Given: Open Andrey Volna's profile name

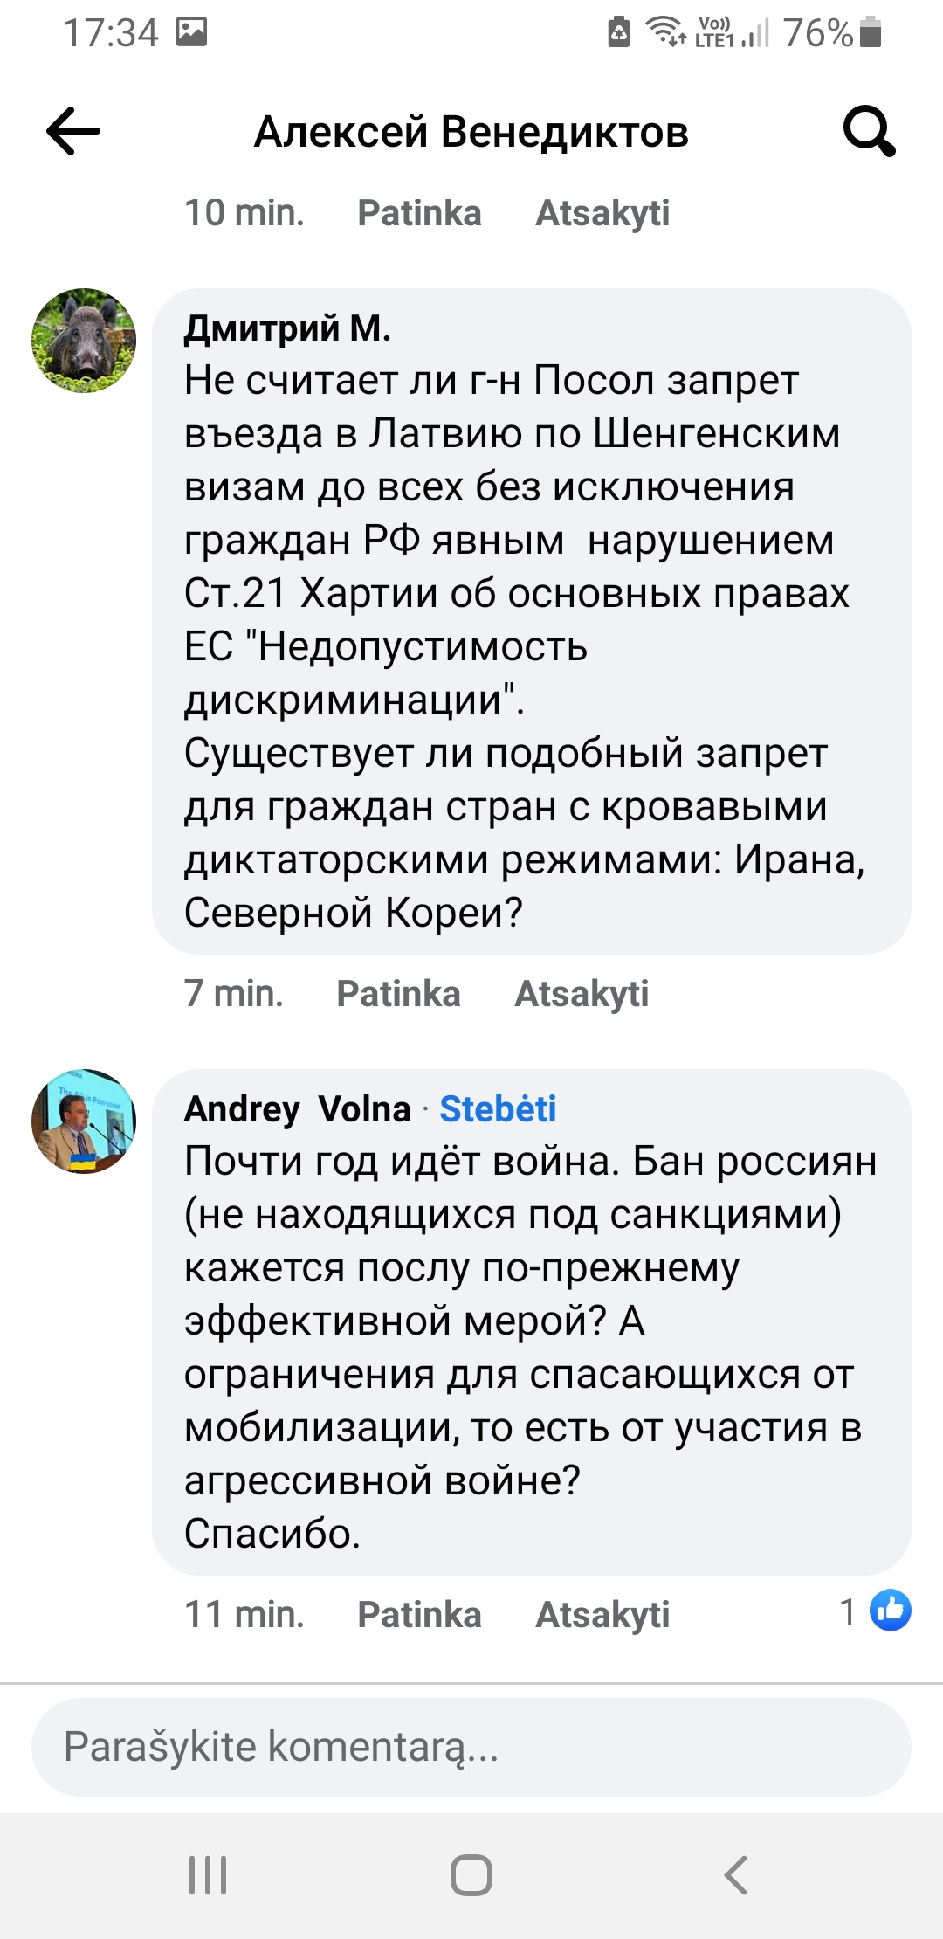Looking at the screenshot, I should 297,1109.
